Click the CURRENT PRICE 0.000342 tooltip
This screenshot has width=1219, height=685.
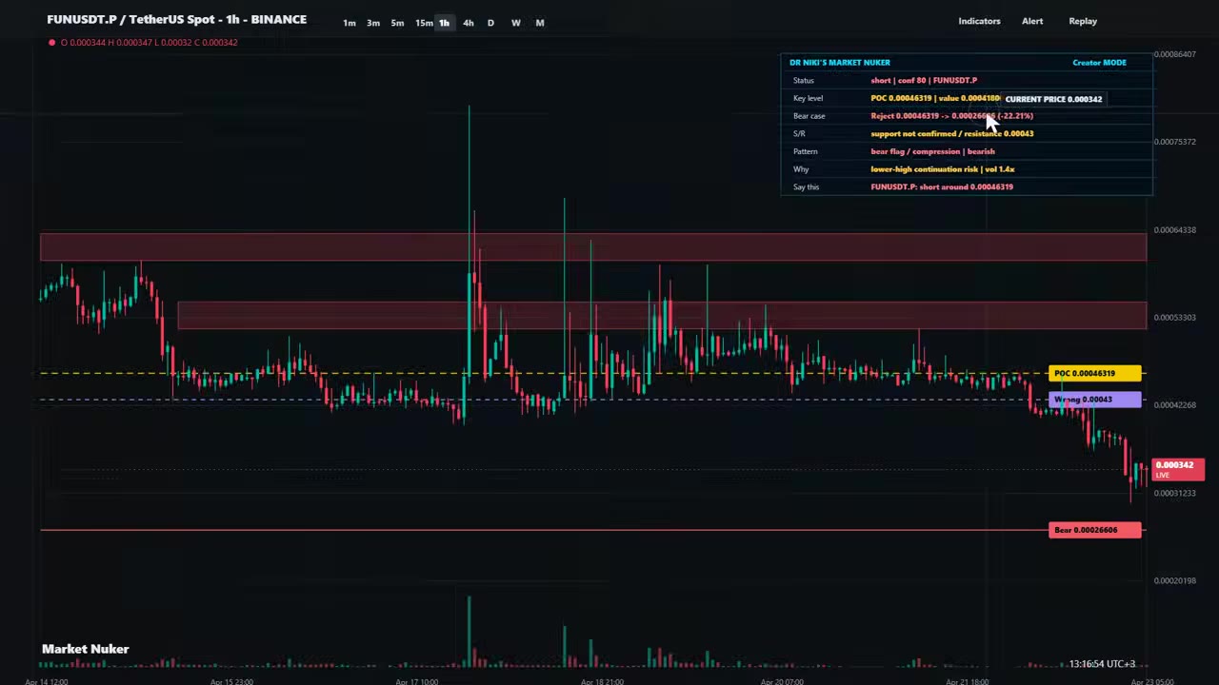pos(1052,99)
